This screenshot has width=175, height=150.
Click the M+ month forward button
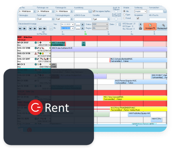[x=45, y=28]
